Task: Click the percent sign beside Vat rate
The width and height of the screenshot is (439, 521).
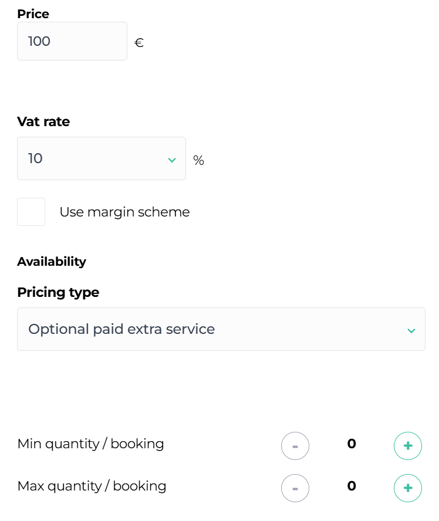Action: 198,160
